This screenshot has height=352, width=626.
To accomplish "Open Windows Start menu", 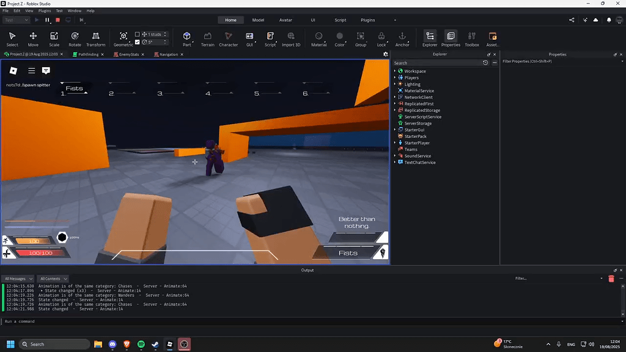I will coord(10,344).
